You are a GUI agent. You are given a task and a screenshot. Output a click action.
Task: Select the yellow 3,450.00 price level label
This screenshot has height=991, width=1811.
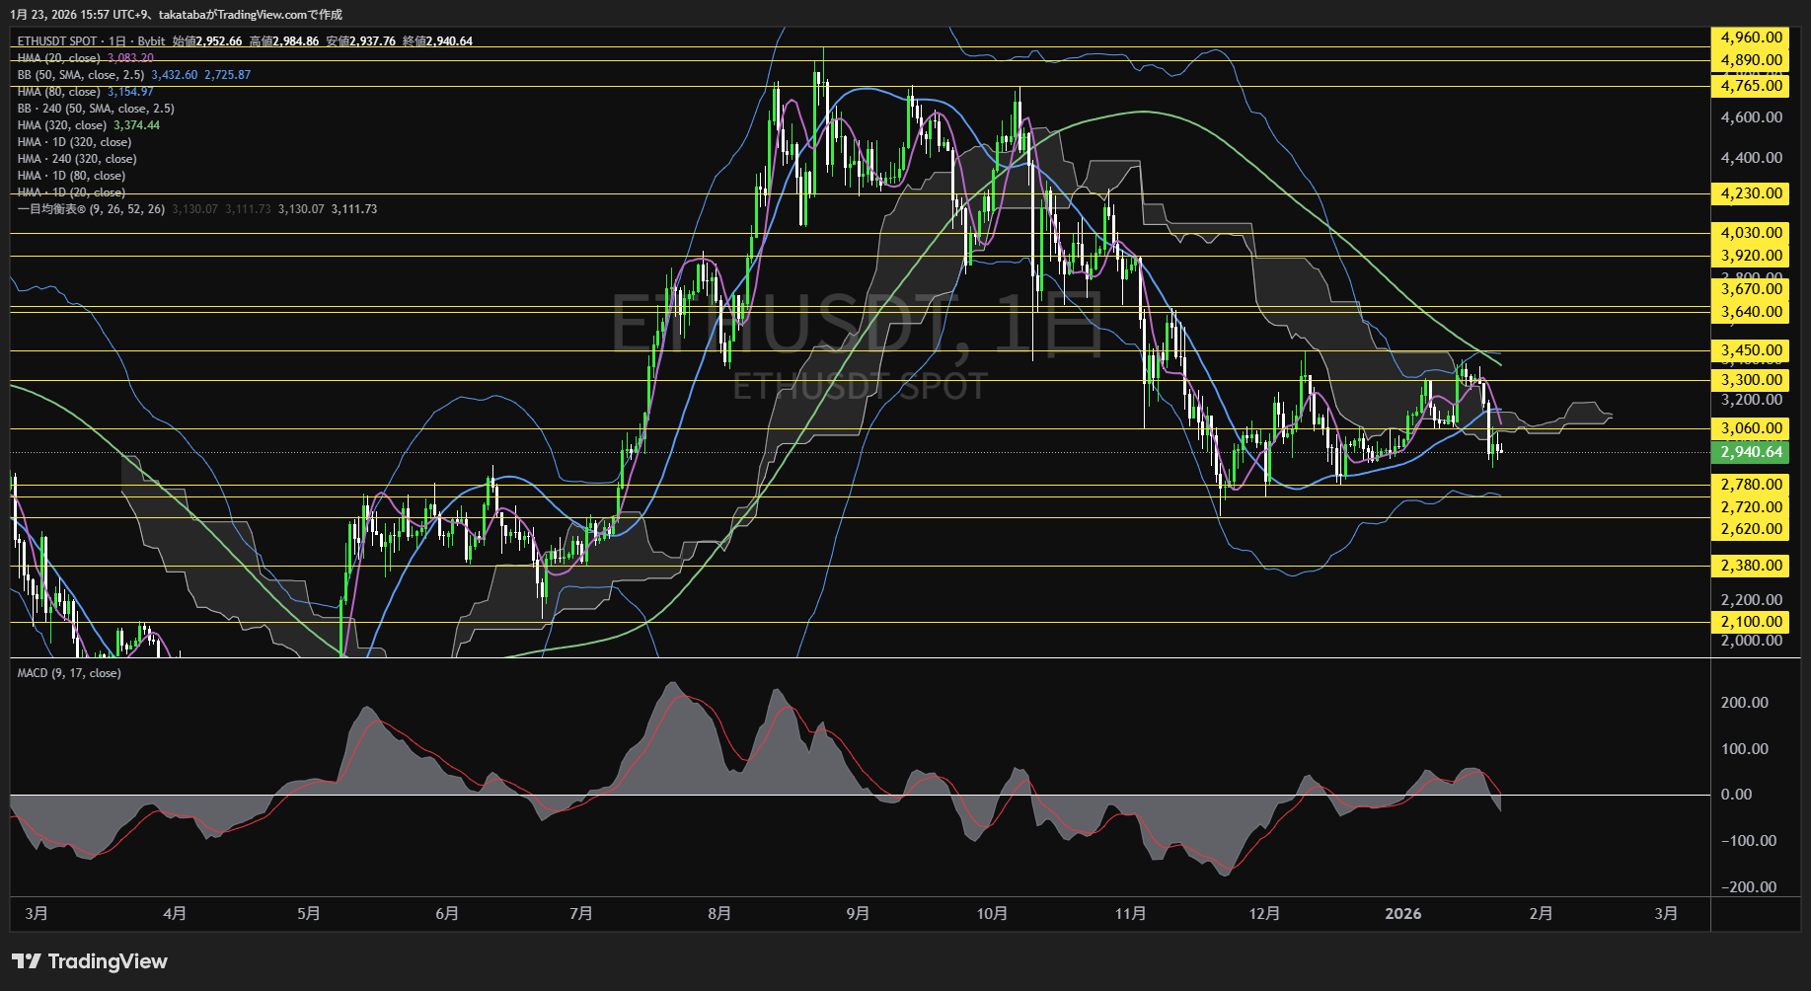pyautogui.click(x=1751, y=350)
